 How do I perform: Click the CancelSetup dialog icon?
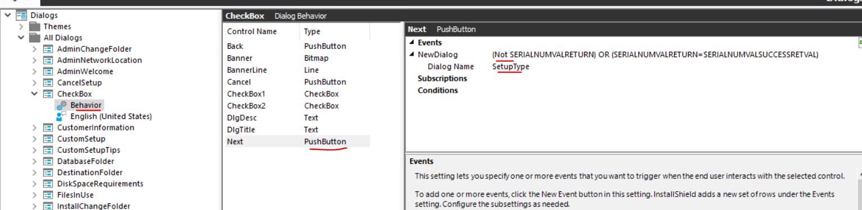[49, 83]
